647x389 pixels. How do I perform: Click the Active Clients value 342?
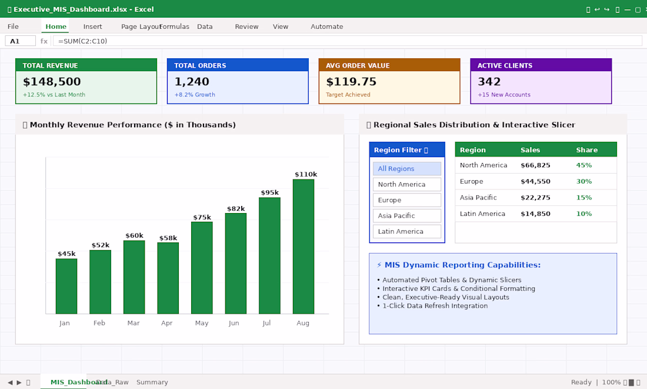[x=489, y=82]
